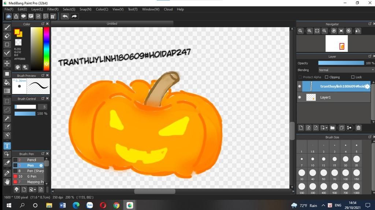This screenshot has width=375, height=210.
Task: Select the Eyedropper tool
Action: coord(7,173)
